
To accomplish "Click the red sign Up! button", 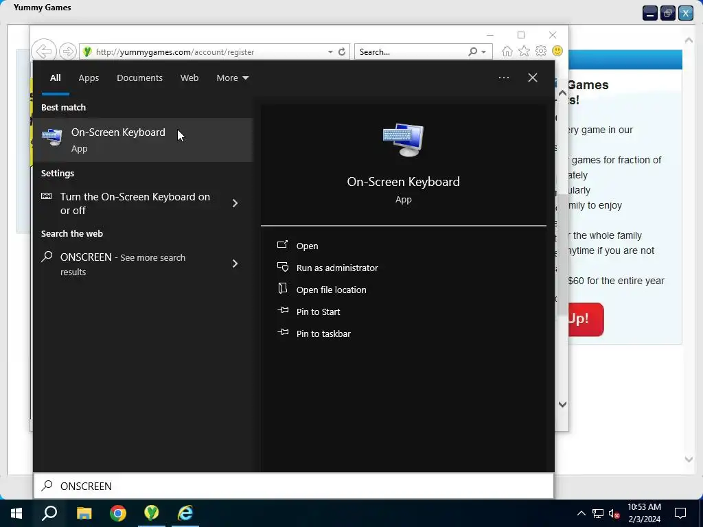I will (586, 319).
